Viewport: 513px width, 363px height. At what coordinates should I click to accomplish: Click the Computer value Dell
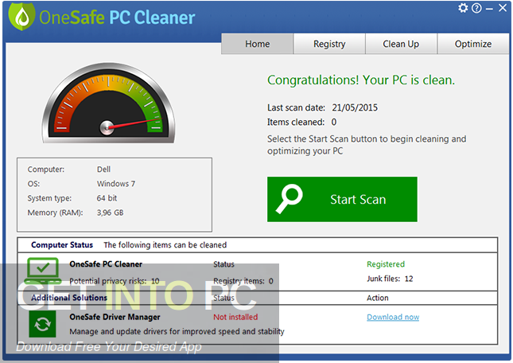[103, 170]
